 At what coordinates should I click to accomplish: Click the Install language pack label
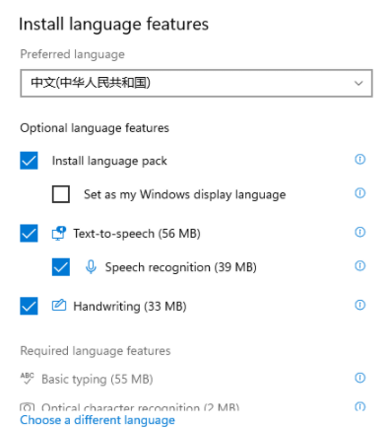109,161
